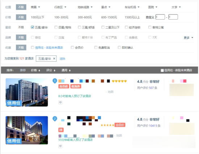Expand 更多 brands list
This screenshot has width=199, height=154.
tap(189, 38)
